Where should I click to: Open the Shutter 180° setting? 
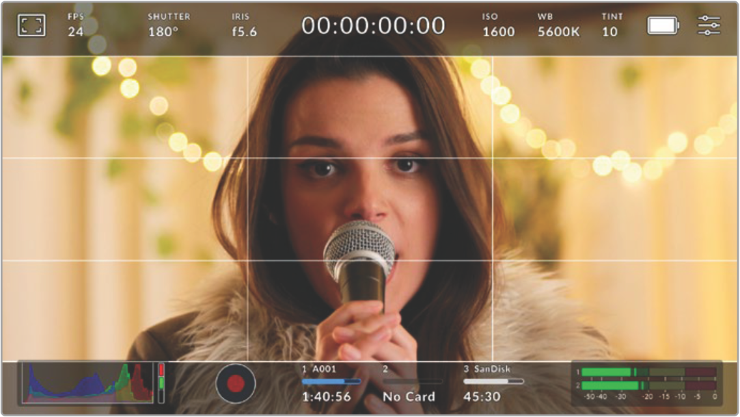pos(169,25)
